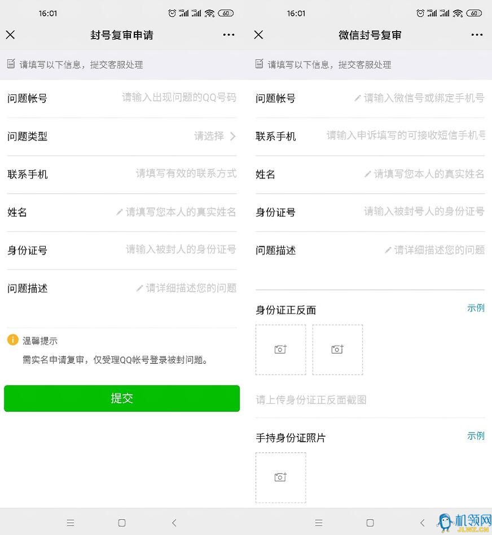Tap the left phone's home navigation button
The image size is (492, 535).
(x=122, y=523)
